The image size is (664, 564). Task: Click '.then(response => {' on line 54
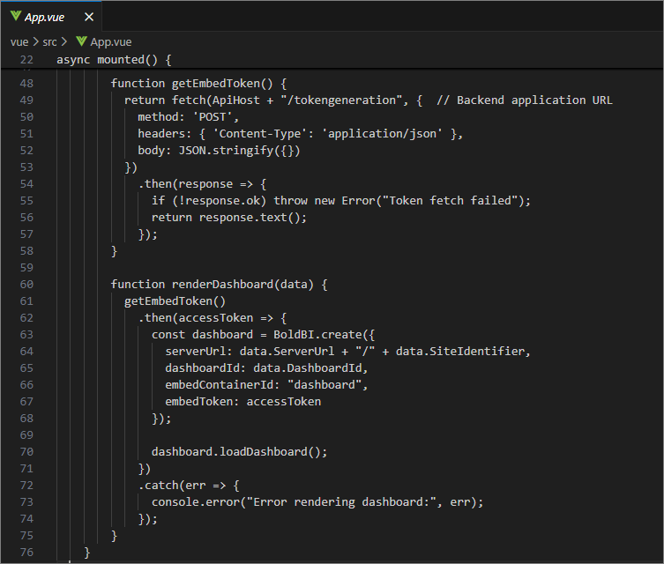coord(203,184)
